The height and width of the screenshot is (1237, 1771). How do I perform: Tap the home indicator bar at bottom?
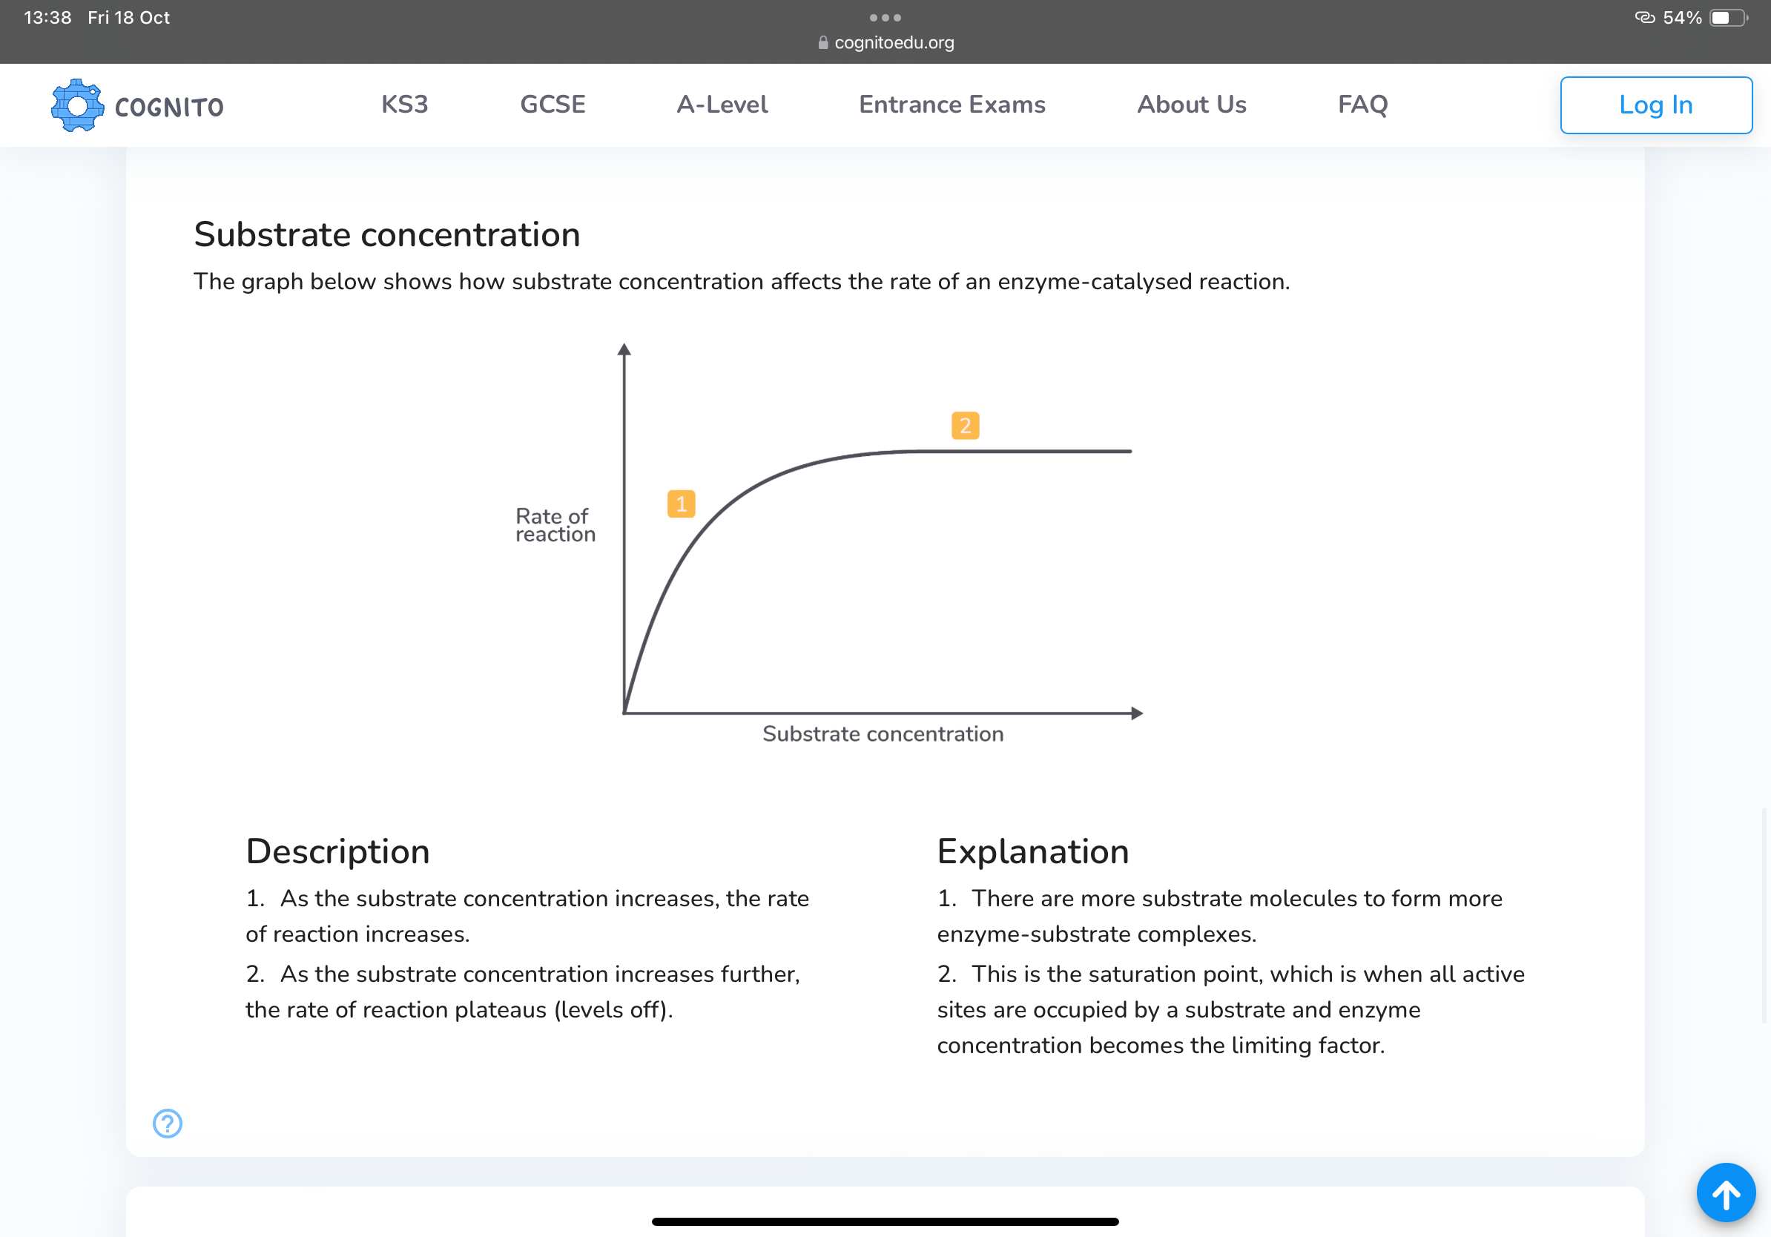885,1221
